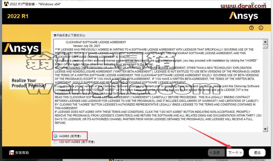Click the 'Version July 29, 2021' text
This screenshot has width=273, height=161.
pyautogui.click(x=87, y=46)
